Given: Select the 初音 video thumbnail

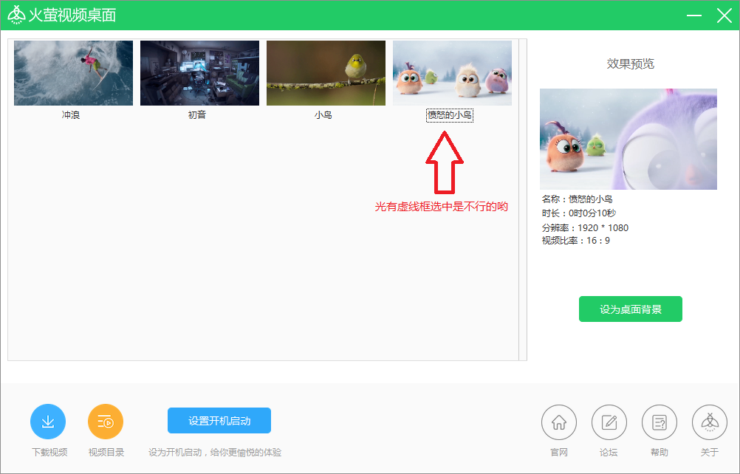Looking at the screenshot, I should pyautogui.click(x=198, y=72).
